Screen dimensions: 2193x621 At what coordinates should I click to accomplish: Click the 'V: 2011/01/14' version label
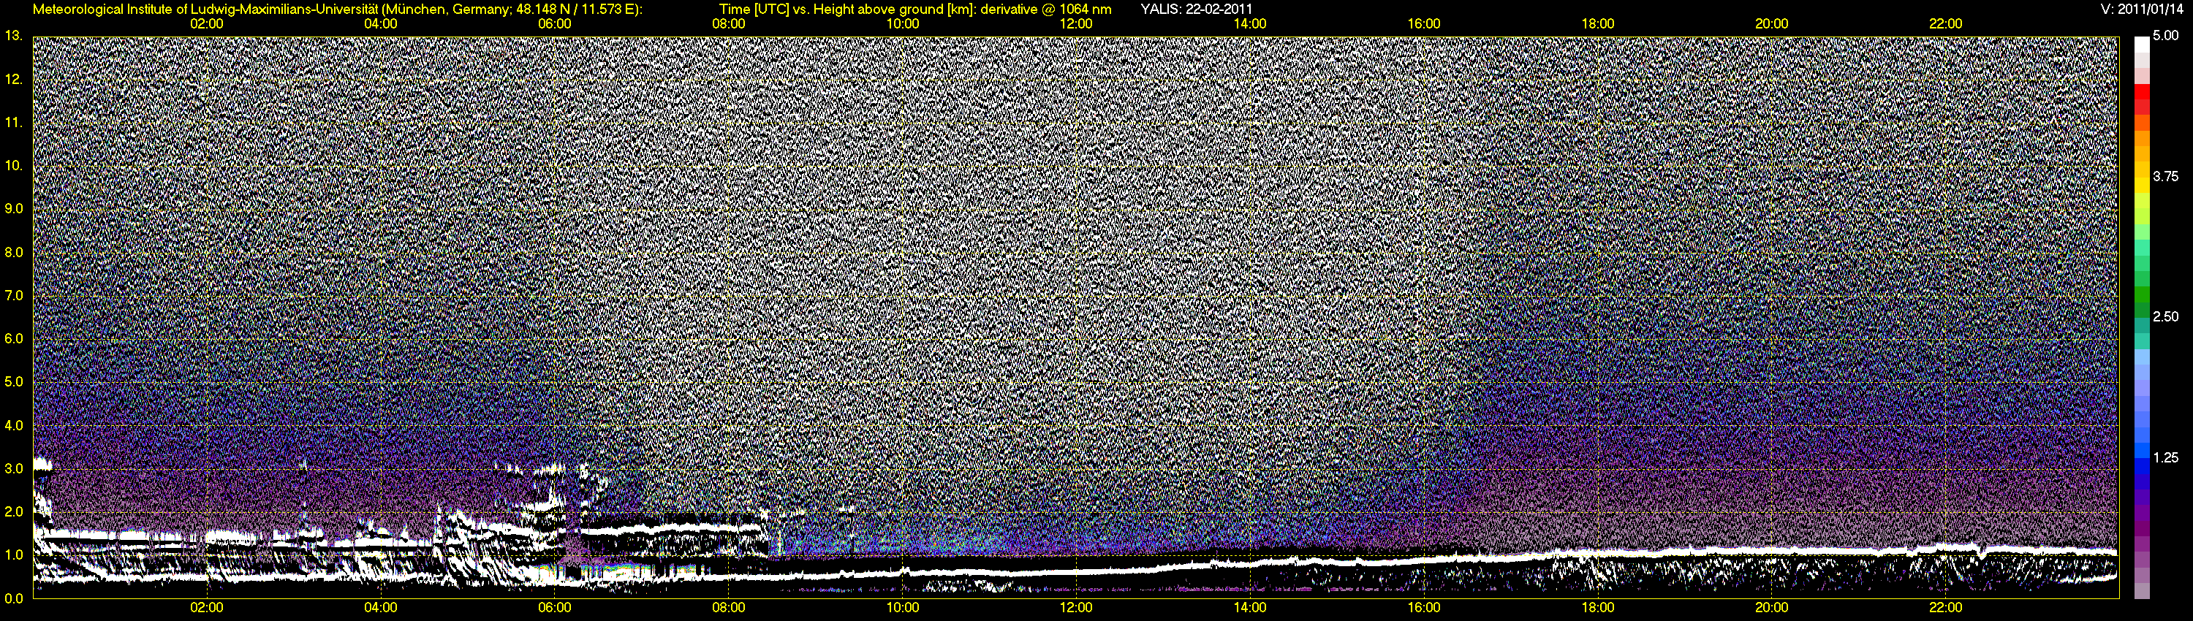[2140, 9]
